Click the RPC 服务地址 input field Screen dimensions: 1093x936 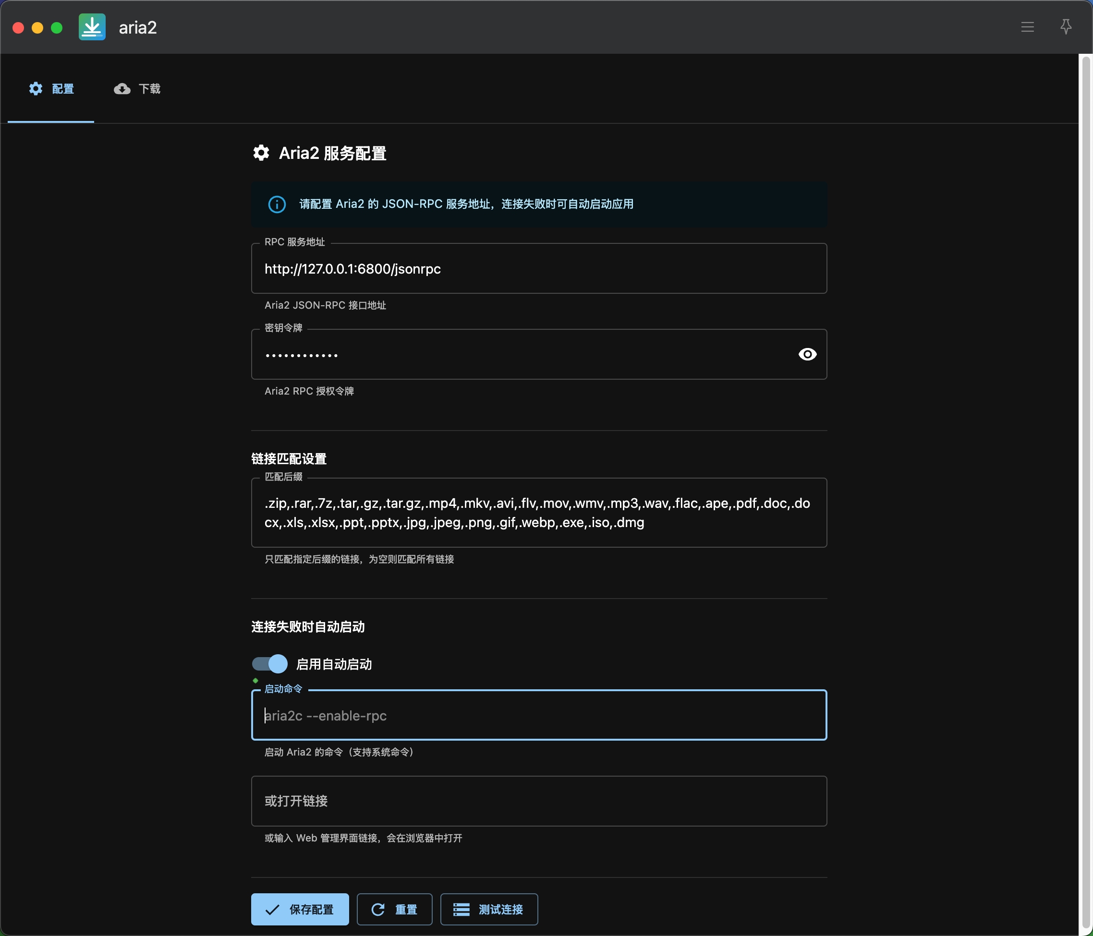[x=538, y=268]
